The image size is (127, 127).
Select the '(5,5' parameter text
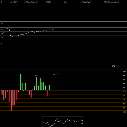point(65,2)
